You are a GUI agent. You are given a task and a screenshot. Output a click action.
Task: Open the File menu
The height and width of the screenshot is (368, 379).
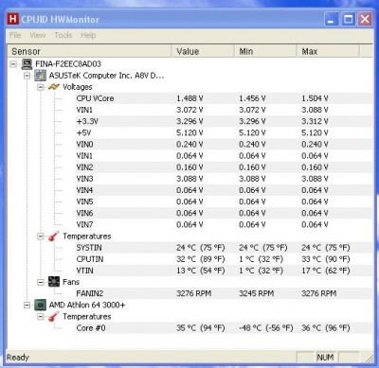tap(15, 35)
